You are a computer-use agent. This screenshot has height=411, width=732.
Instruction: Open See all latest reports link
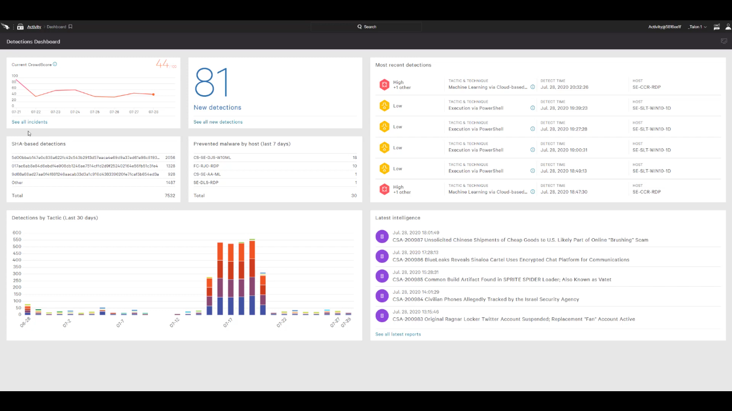coord(398,334)
